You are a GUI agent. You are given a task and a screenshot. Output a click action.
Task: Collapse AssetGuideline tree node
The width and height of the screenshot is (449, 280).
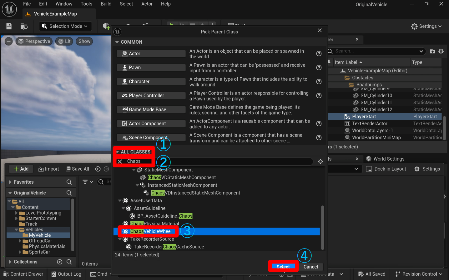123,209
